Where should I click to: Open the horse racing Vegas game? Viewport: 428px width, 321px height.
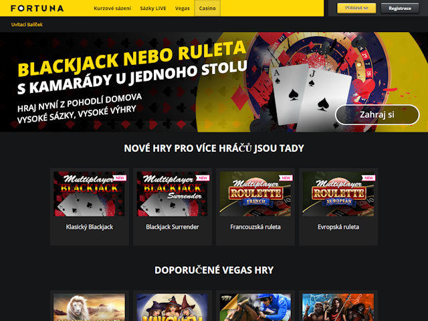coord(255,308)
